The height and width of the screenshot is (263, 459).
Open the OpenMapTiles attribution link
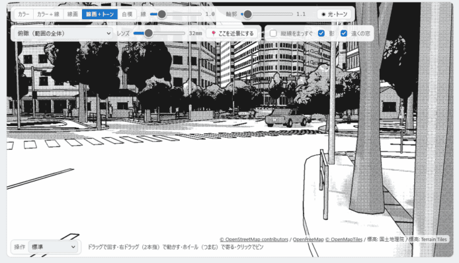(x=344, y=239)
